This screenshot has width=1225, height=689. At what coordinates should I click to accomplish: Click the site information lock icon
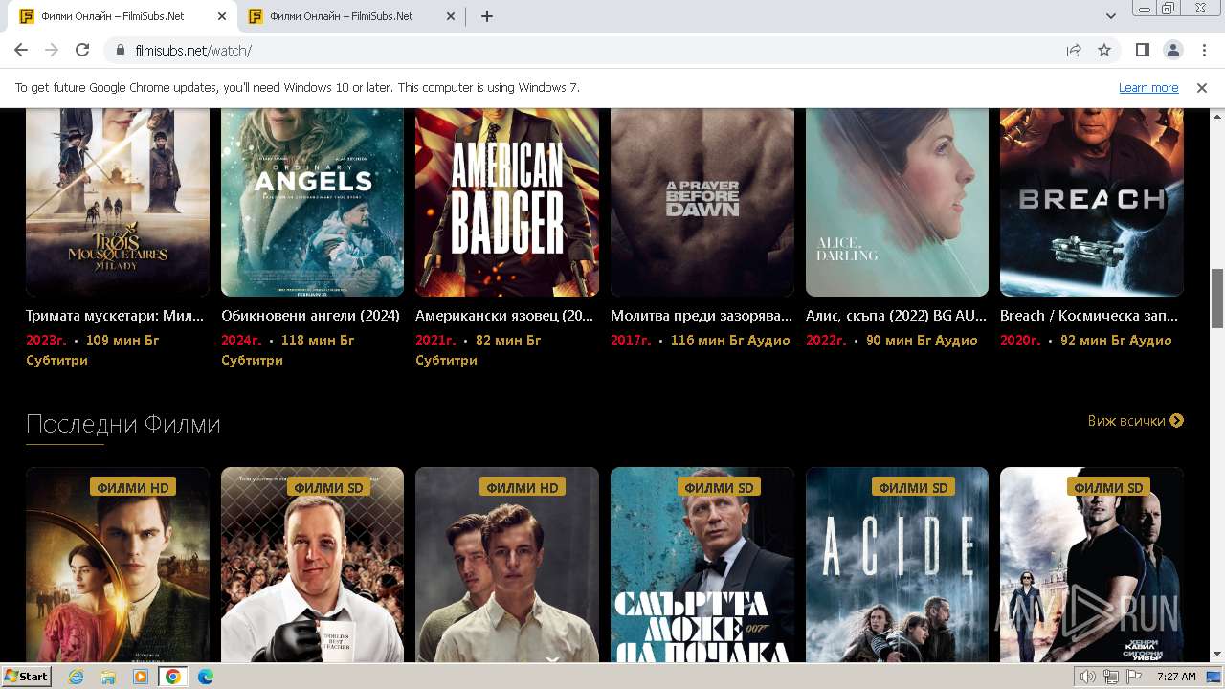tap(121, 50)
